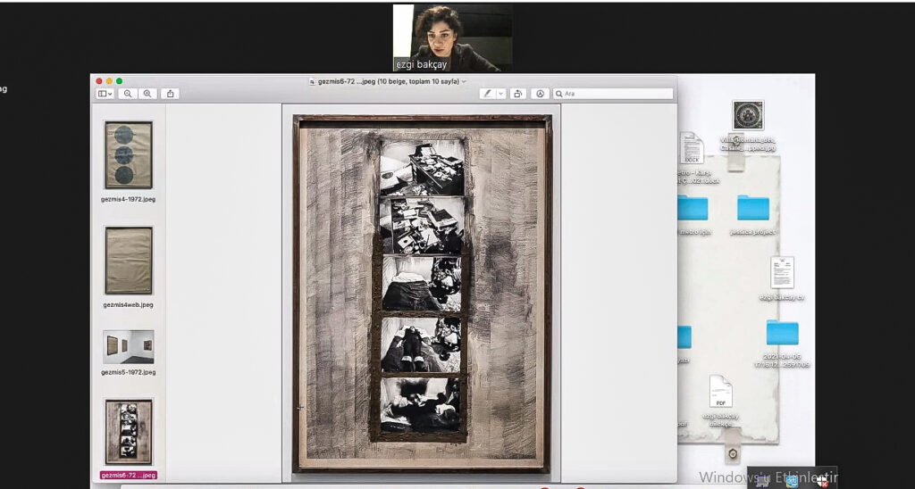
Task: Open the sidebar view menu in Preview
Action: 105,94
